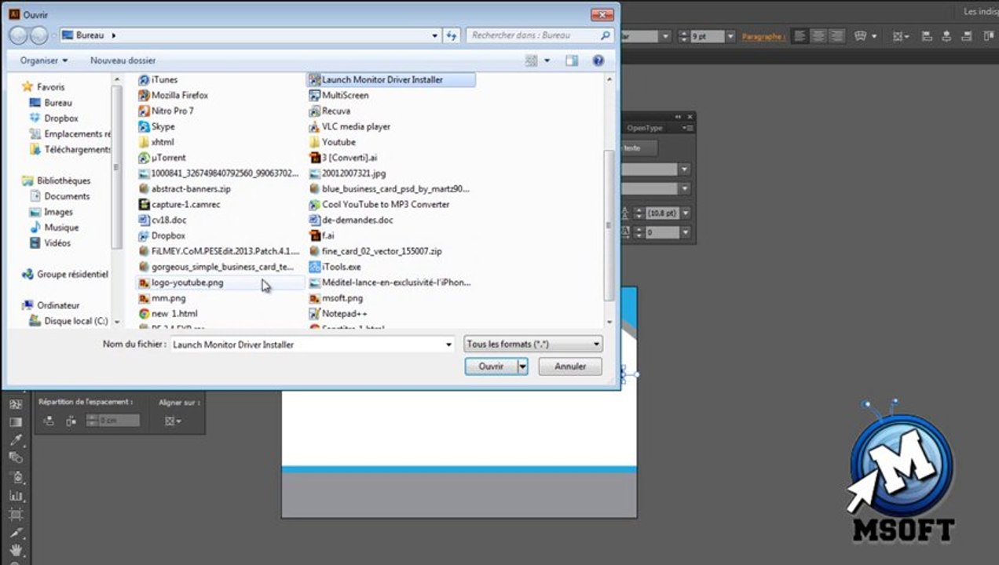Select the Blend tool

16,458
